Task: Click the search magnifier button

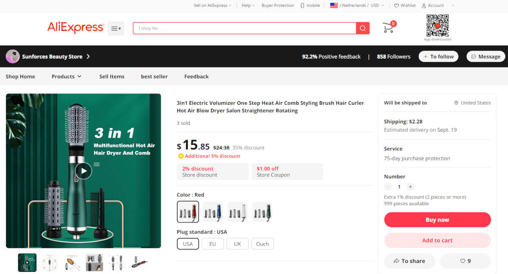Action: (x=363, y=28)
